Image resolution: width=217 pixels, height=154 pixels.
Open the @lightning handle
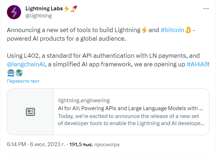click(x=39, y=15)
